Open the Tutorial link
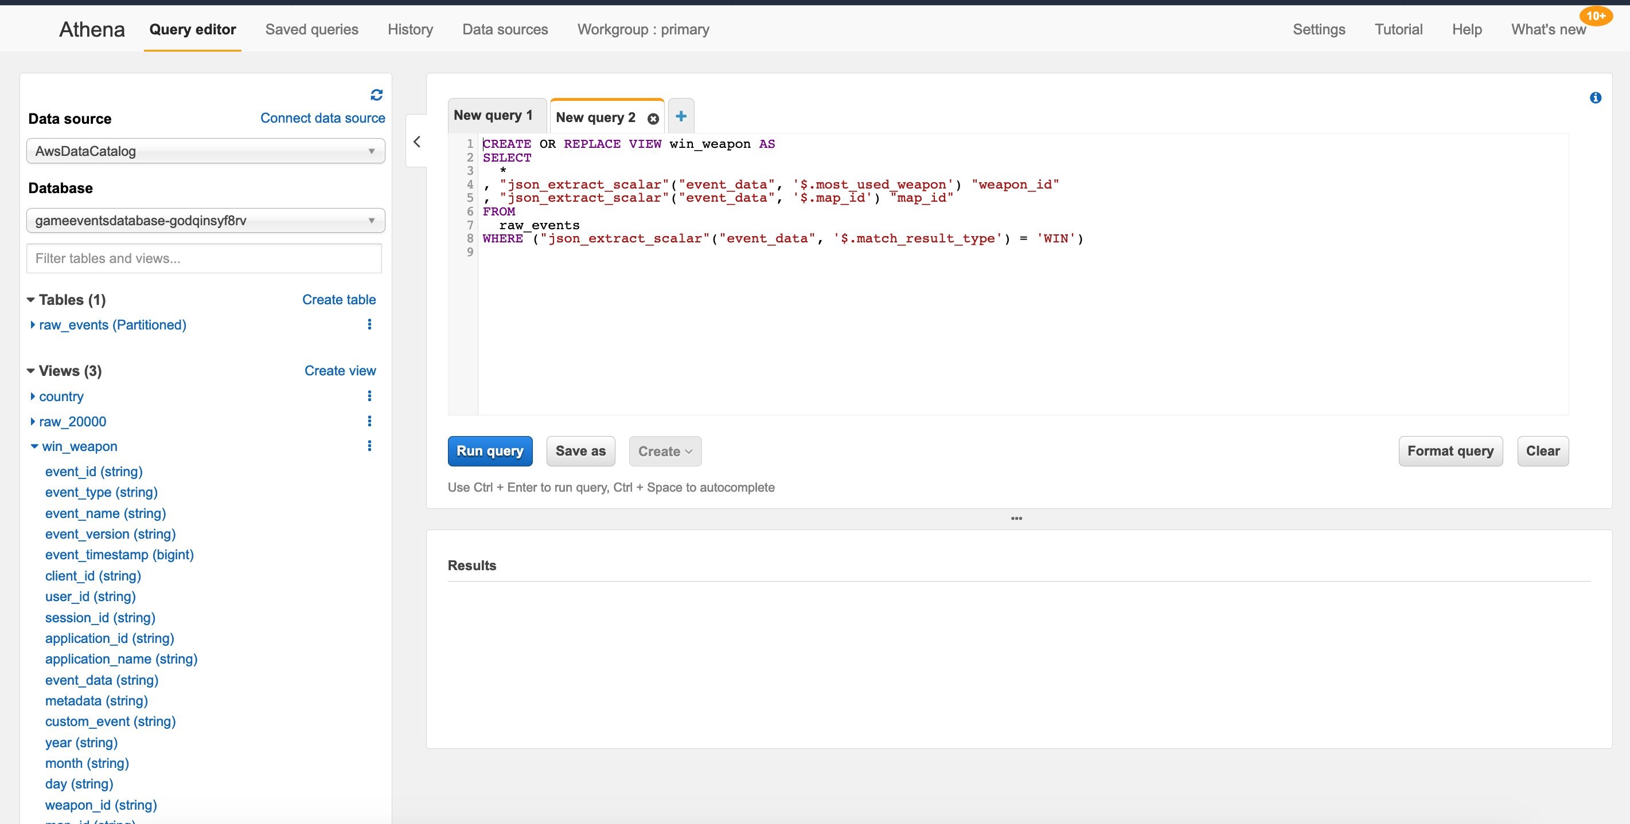 pos(1398,29)
